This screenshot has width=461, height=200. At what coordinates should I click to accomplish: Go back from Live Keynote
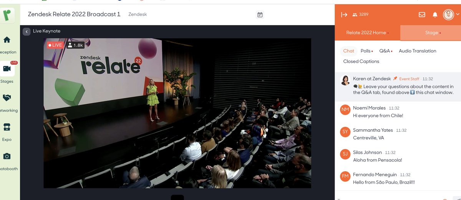coord(26,31)
